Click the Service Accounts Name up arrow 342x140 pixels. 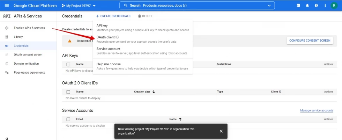[180, 119]
